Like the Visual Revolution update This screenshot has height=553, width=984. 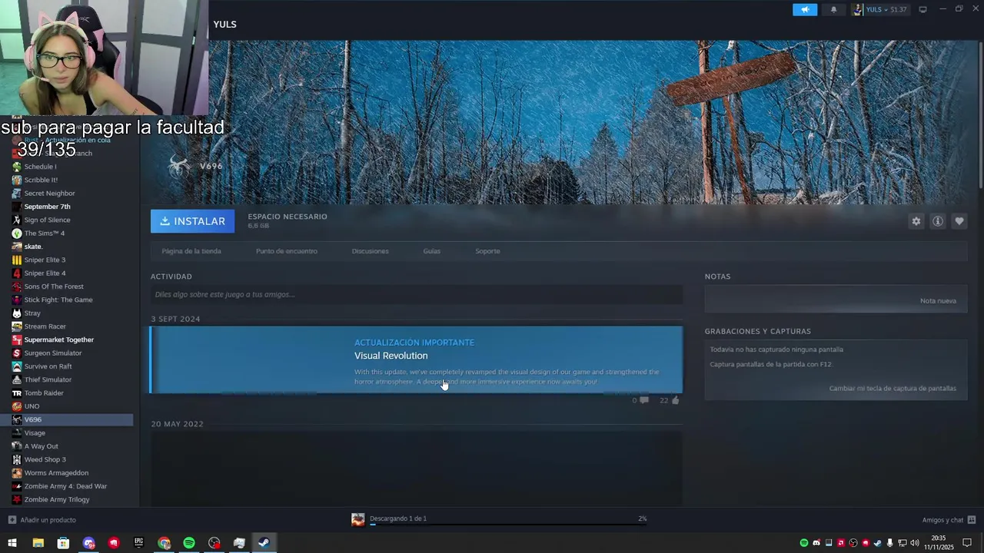pyautogui.click(x=675, y=400)
